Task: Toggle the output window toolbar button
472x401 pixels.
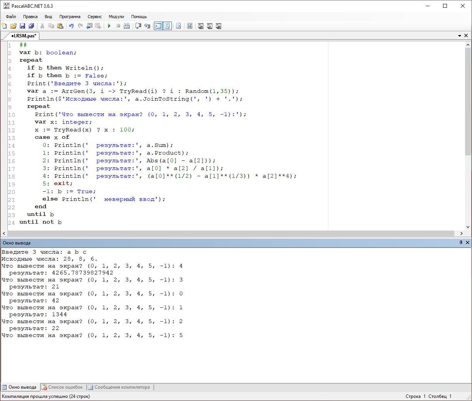Action: (158, 26)
